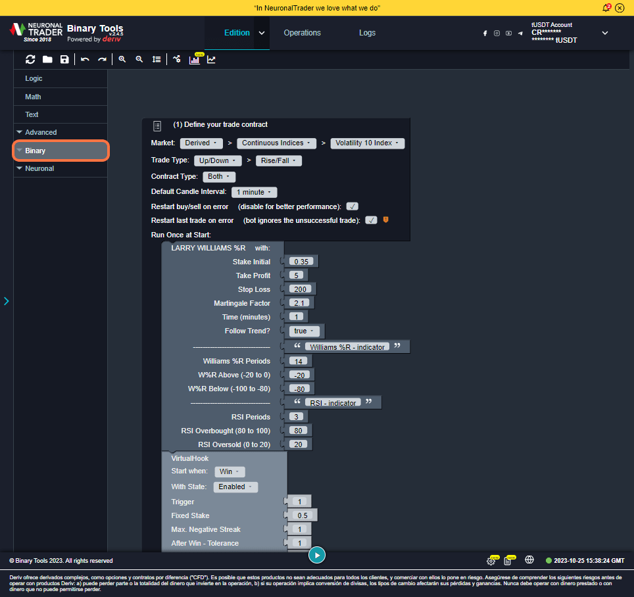Open the bar chart icon in toolbar
Screen dimensions: 634x597
195,60
